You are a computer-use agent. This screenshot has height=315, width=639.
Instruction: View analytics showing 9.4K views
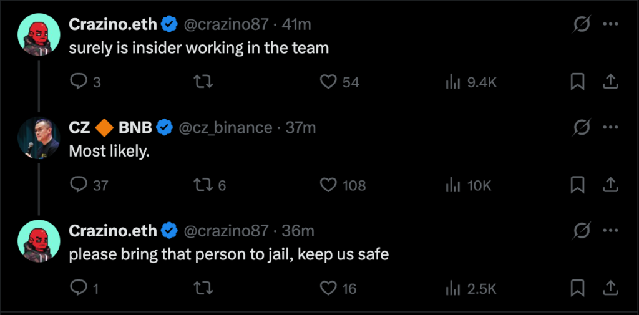tap(453, 82)
